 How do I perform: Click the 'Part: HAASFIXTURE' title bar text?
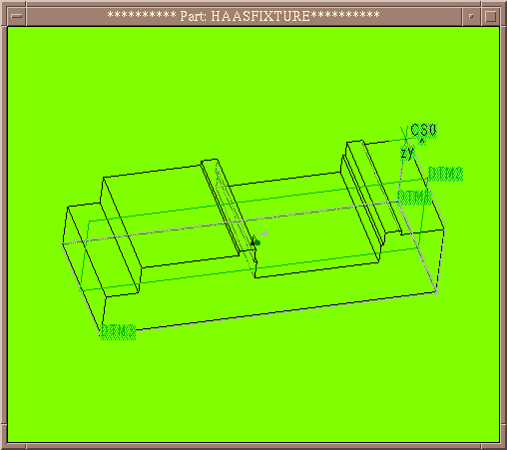tap(244, 16)
